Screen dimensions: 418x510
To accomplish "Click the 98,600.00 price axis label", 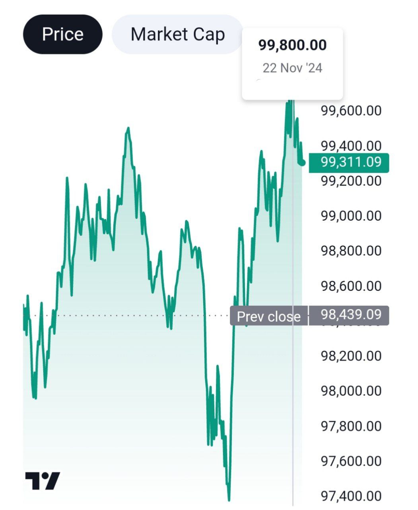I will (x=351, y=286).
